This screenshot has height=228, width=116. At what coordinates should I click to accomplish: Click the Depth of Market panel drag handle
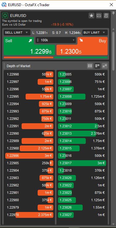[4, 66]
